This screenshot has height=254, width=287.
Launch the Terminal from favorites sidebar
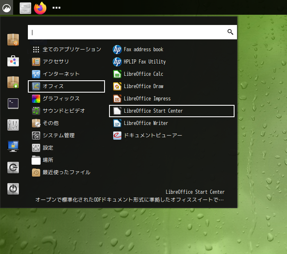click(13, 104)
